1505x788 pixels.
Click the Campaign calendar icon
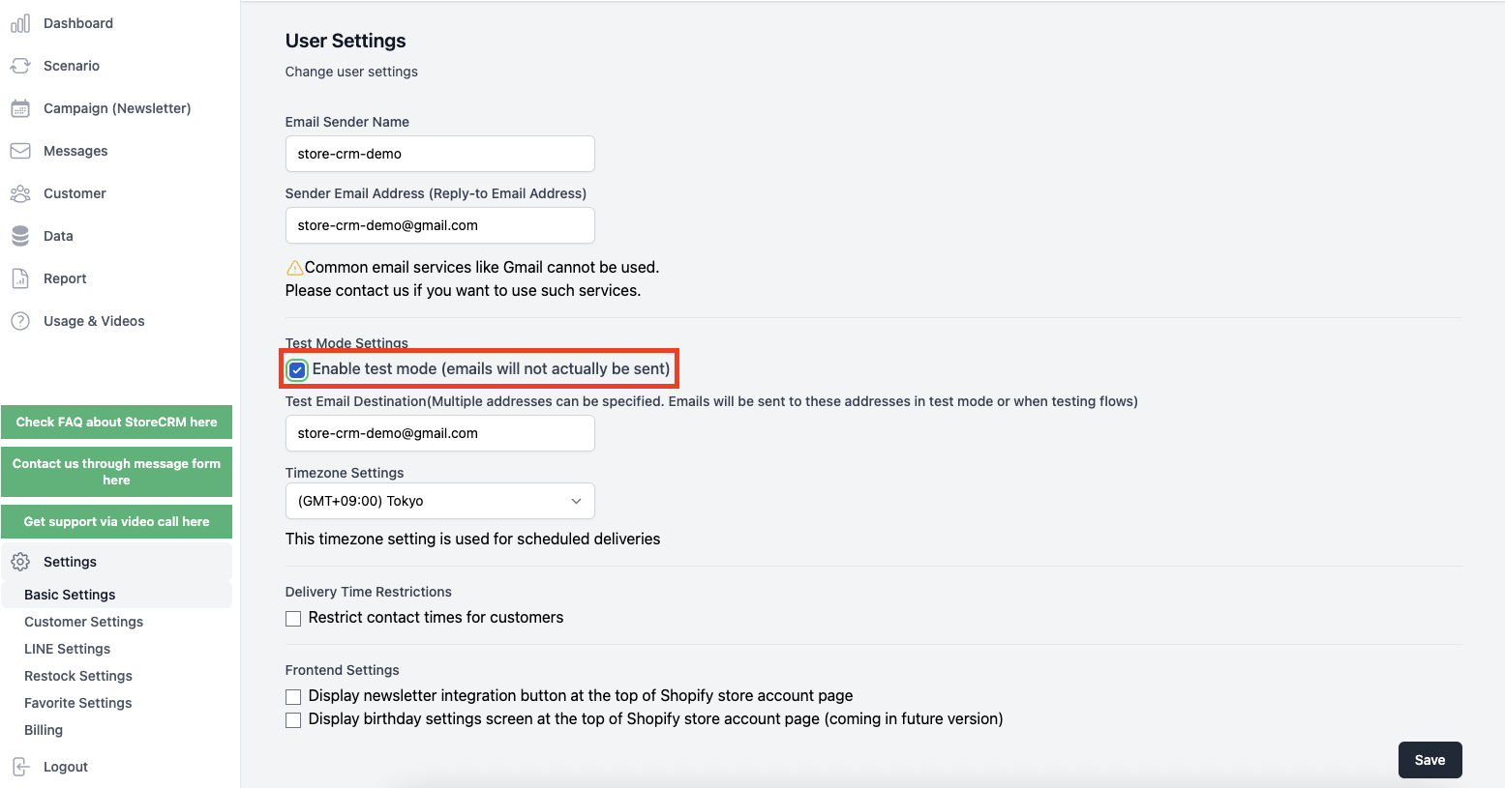pos(20,108)
